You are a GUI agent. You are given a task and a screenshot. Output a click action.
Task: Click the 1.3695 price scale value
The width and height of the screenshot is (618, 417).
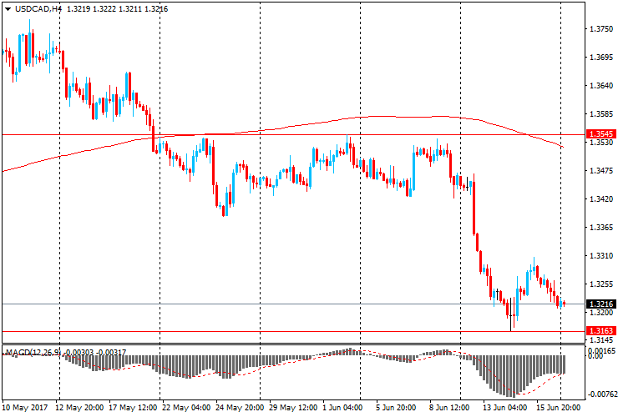601,58
